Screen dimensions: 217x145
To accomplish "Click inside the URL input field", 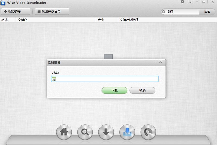I will pyautogui.click(x=105, y=79).
